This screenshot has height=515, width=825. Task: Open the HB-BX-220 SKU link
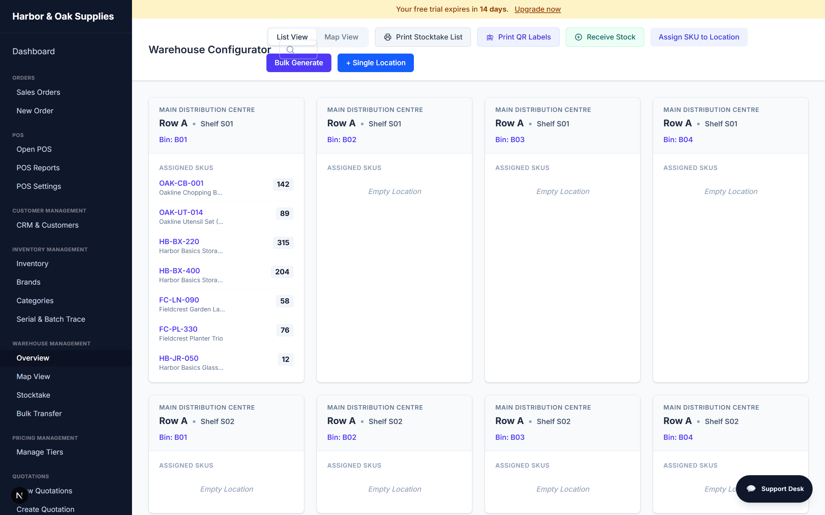click(179, 242)
